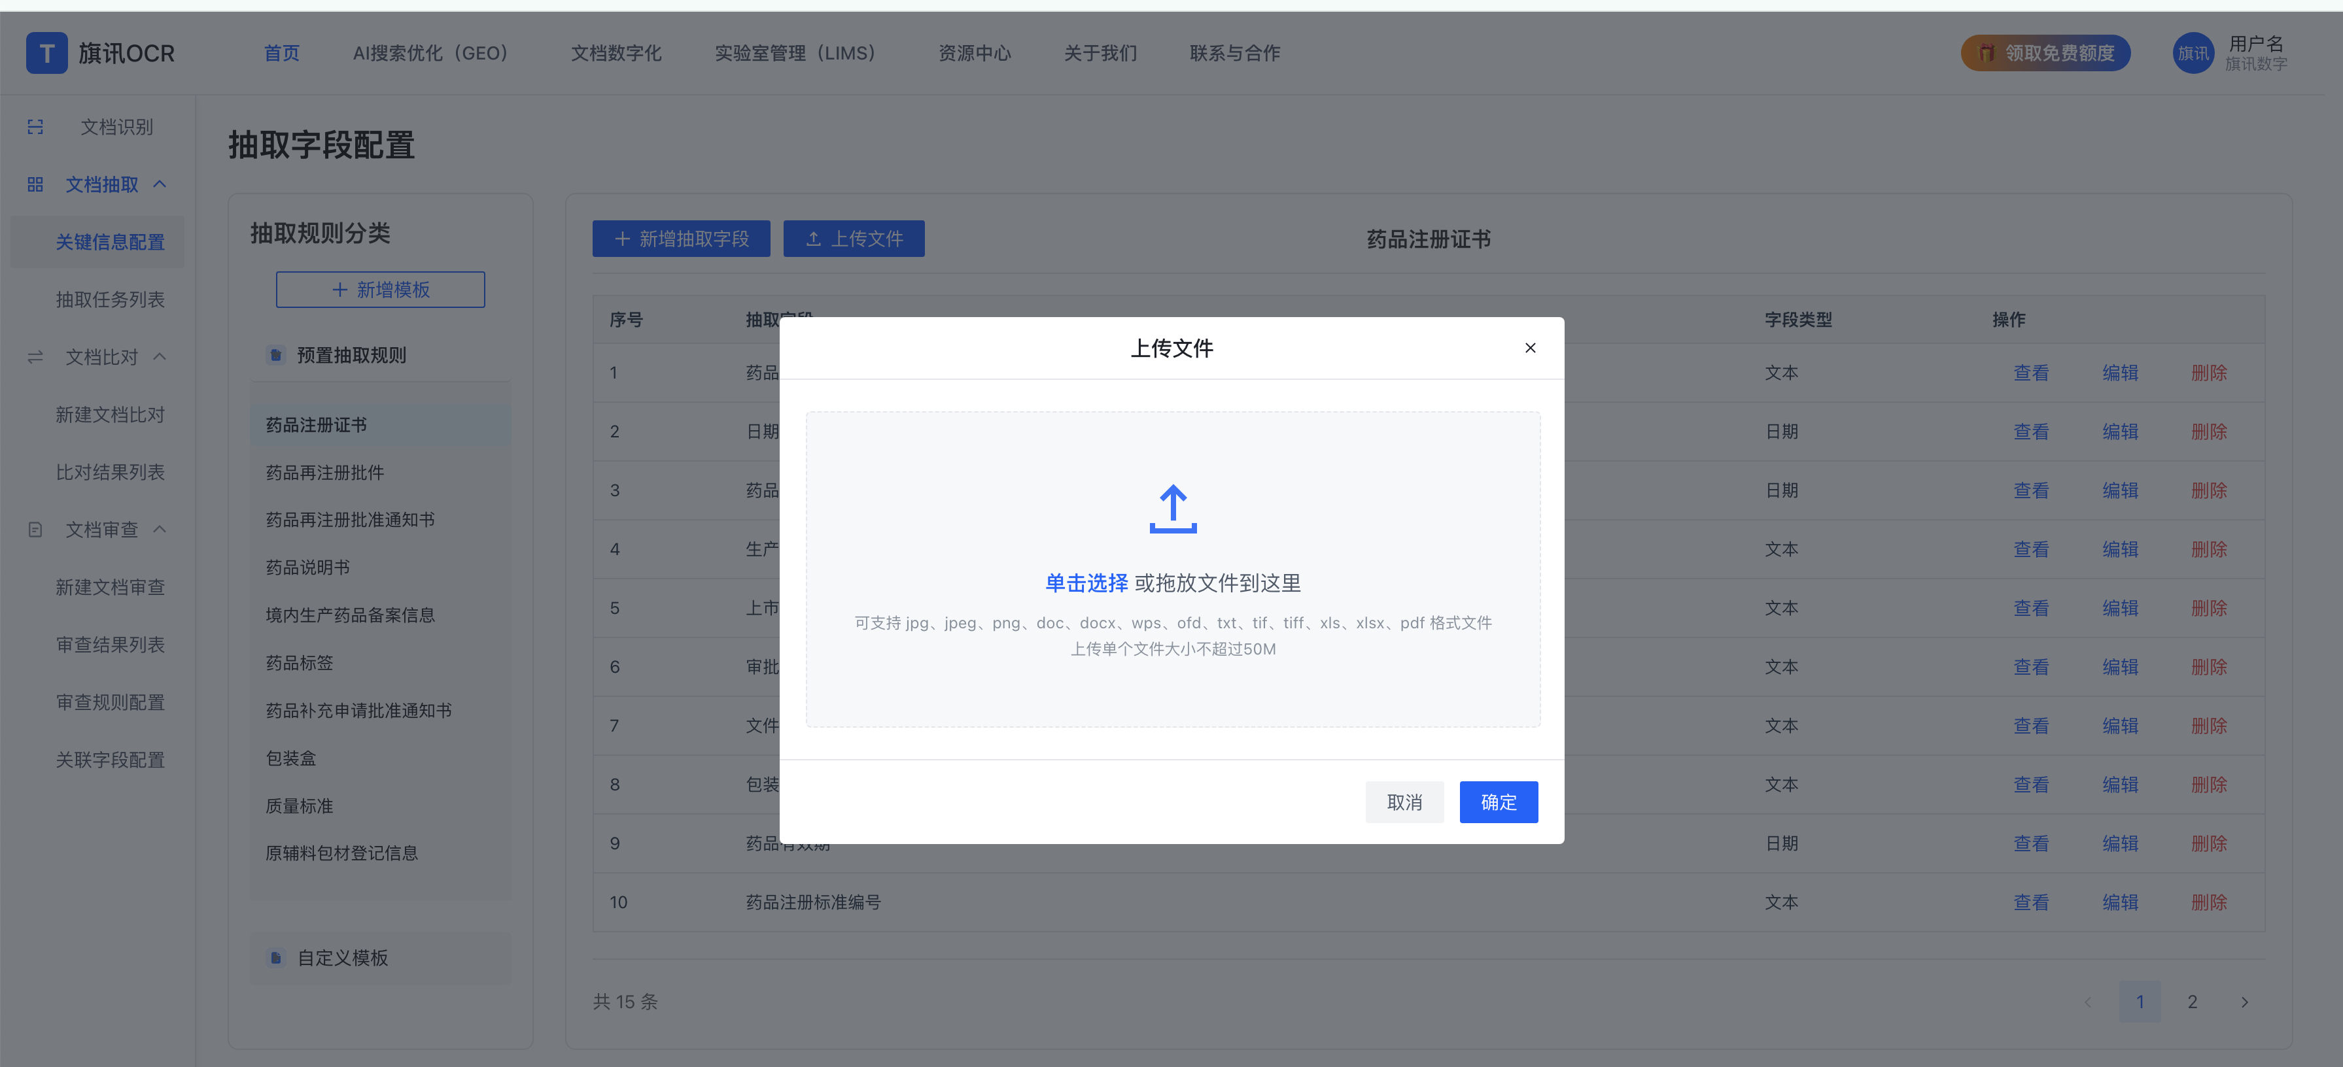This screenshot has height=1067, width=2343.
Task: Close the 上传文件 dialog with X
Action: [1530, 348]
